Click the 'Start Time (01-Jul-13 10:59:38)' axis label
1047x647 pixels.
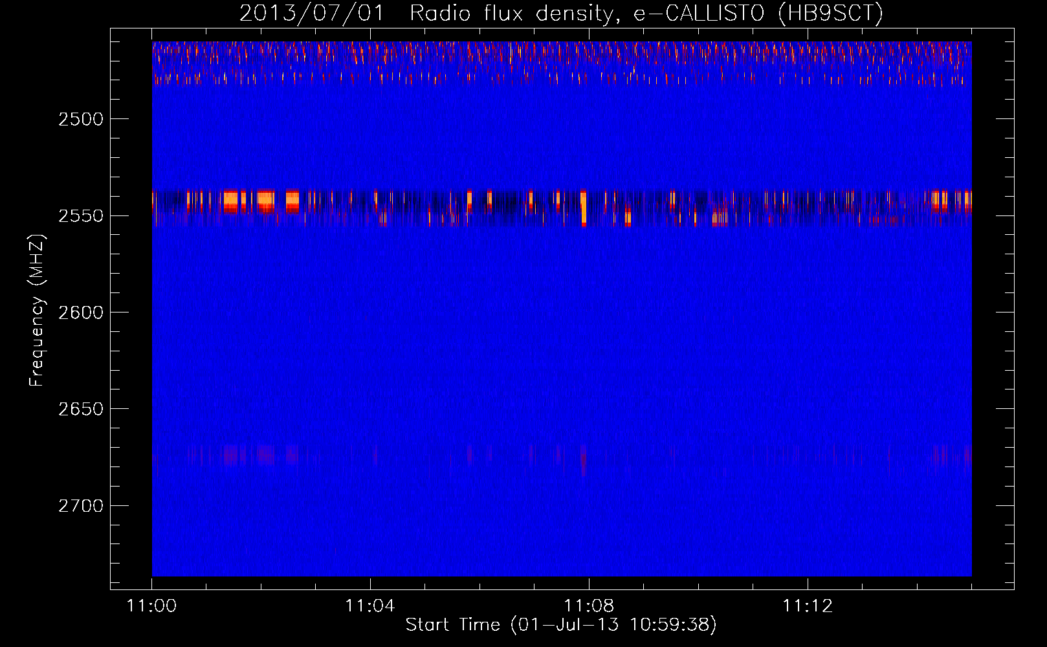[561, 624]
